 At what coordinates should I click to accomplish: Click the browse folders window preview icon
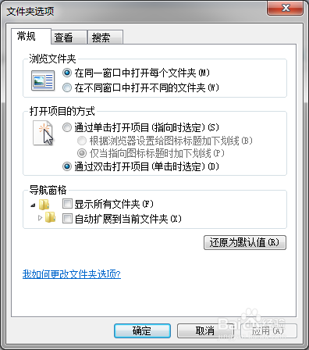point(43,80)
